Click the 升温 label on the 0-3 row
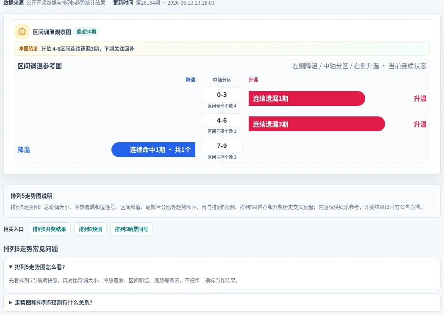Image resolution: width=444 pixels, height=315 pixels. click(420, 99)
